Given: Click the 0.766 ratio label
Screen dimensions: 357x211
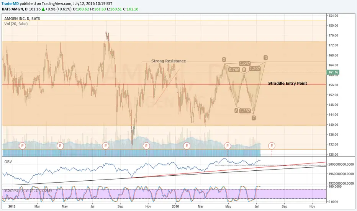Looking at the screenshot, I should [234, 69].
